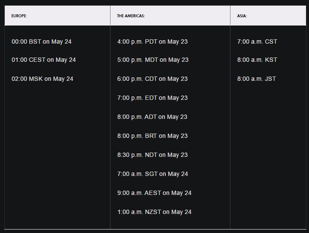309x233 pixels.
Task: Select the 8:00 a.m. KST entry
Action: pos(257,60)
